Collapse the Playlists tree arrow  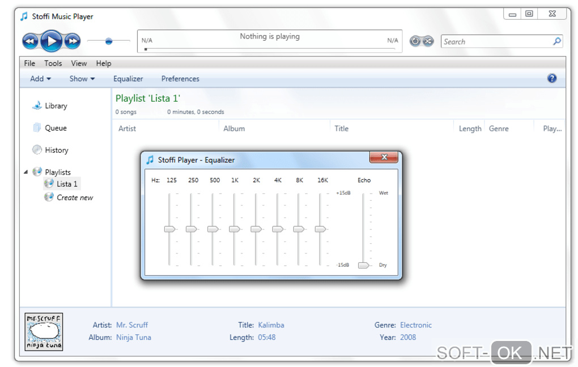click(26, 172)
